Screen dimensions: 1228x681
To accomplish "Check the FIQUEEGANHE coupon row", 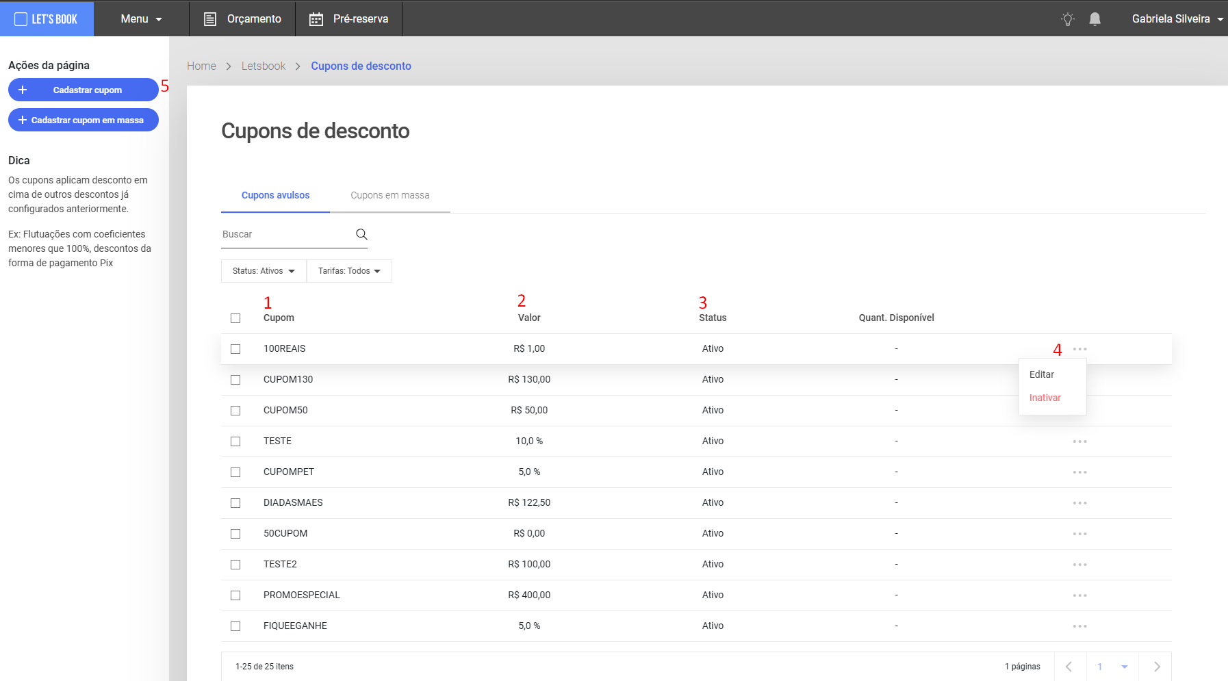I will tap(235, 626).
